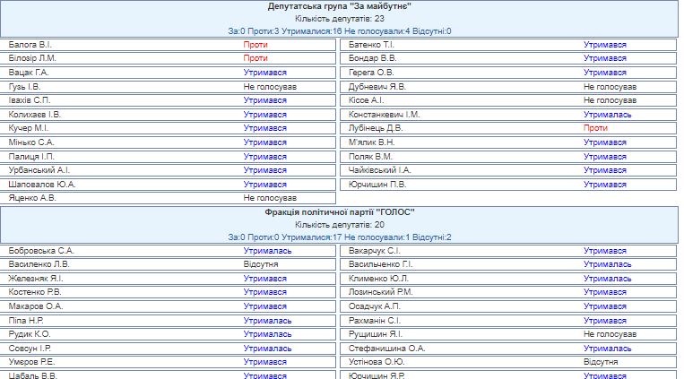
Task: Select Мінько С.А. deputy name
Action: pyautogui.click(x=31, y=142)
